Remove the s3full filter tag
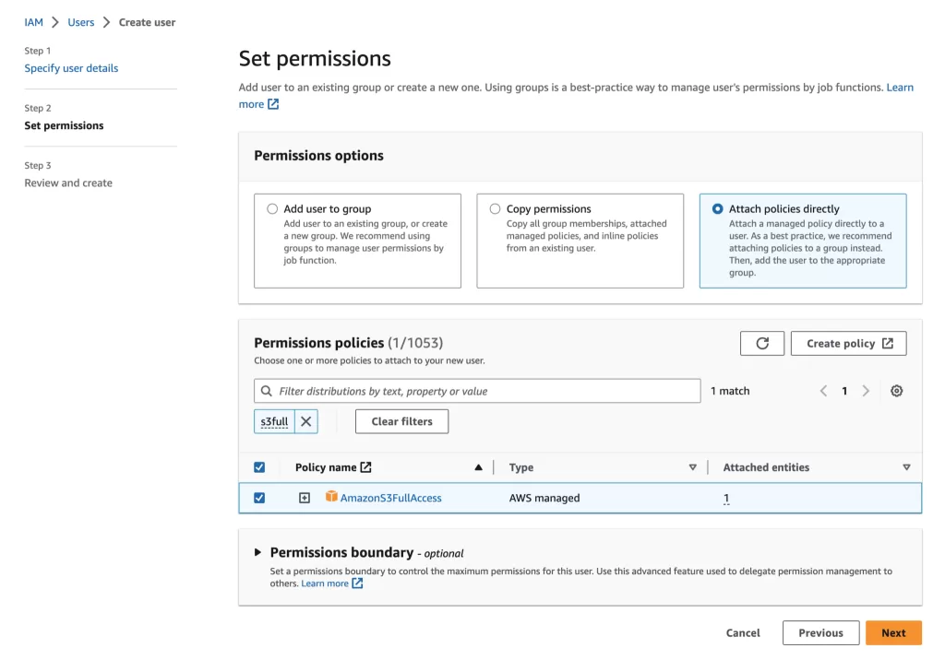Screen dimensions: 945x660 (305, 421)
